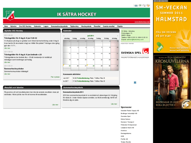The image size is (191, 143).
Task: Click the Kronjuvelerna movie ad poster
Action: [x=172, y=82]
